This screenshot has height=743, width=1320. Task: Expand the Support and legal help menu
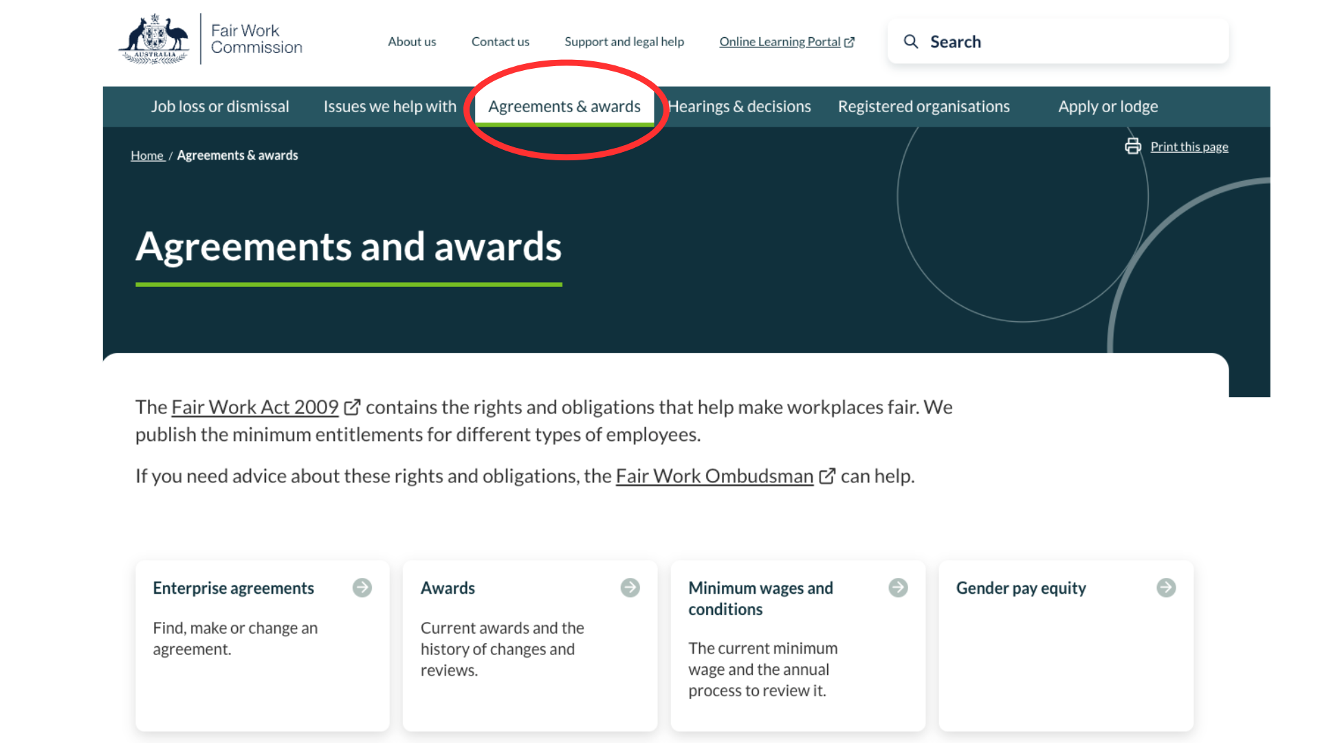point(624,41)
